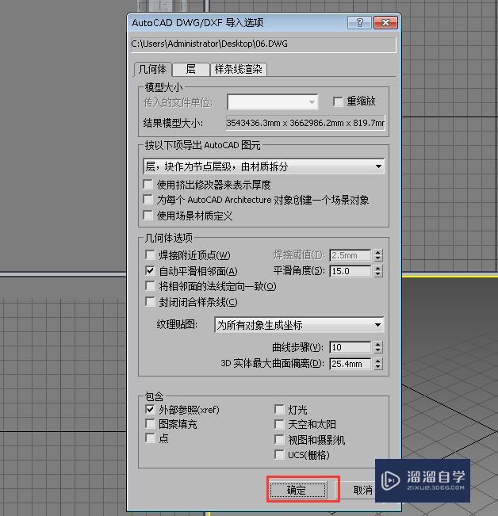Enable 图案填充 checkbox
Screen dimensions: 498x516
[150, 423]
